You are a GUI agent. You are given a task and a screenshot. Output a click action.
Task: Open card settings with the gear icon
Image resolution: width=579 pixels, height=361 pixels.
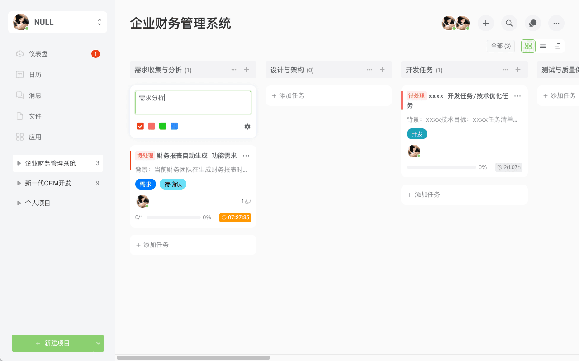point(247,127)
